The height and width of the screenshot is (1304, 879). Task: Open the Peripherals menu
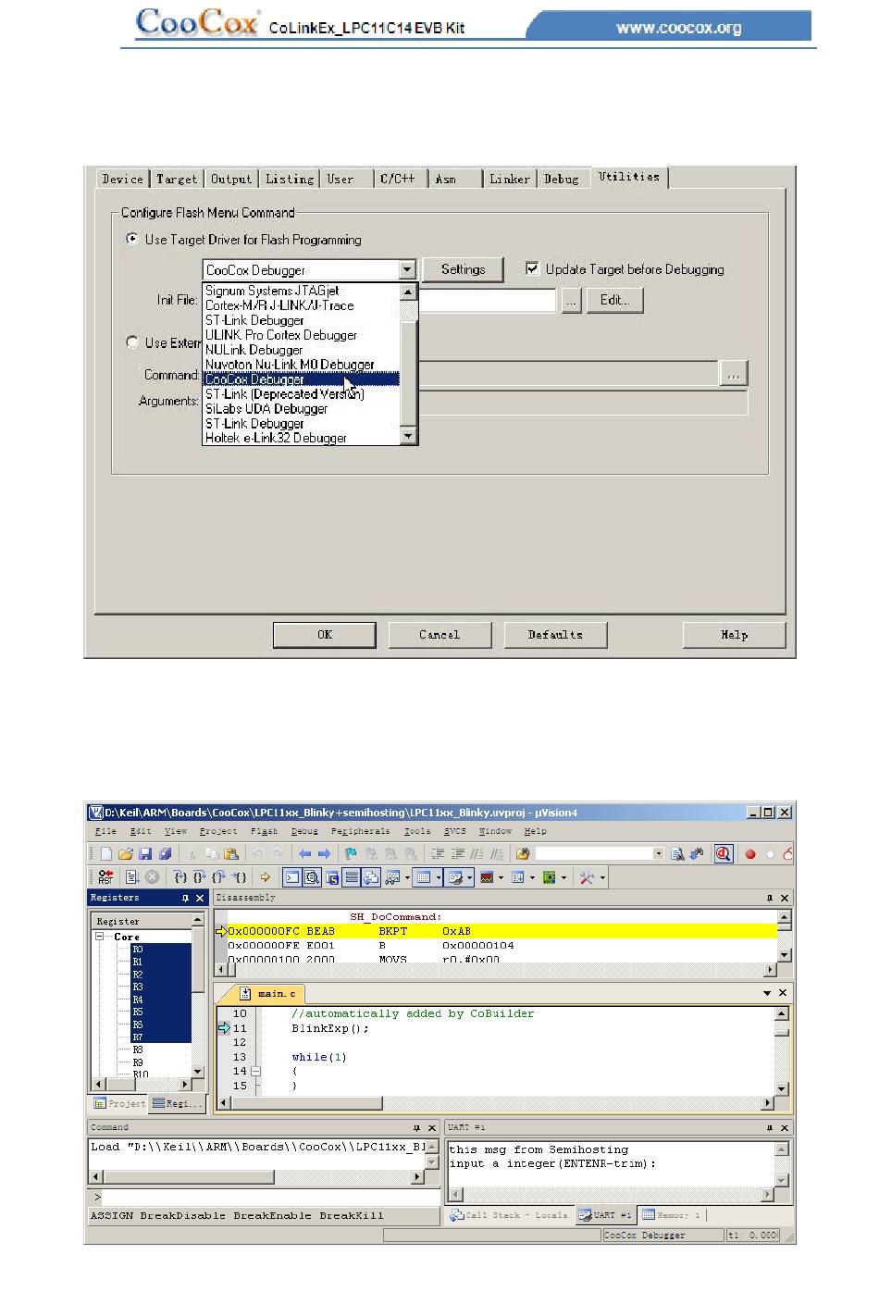360,831
